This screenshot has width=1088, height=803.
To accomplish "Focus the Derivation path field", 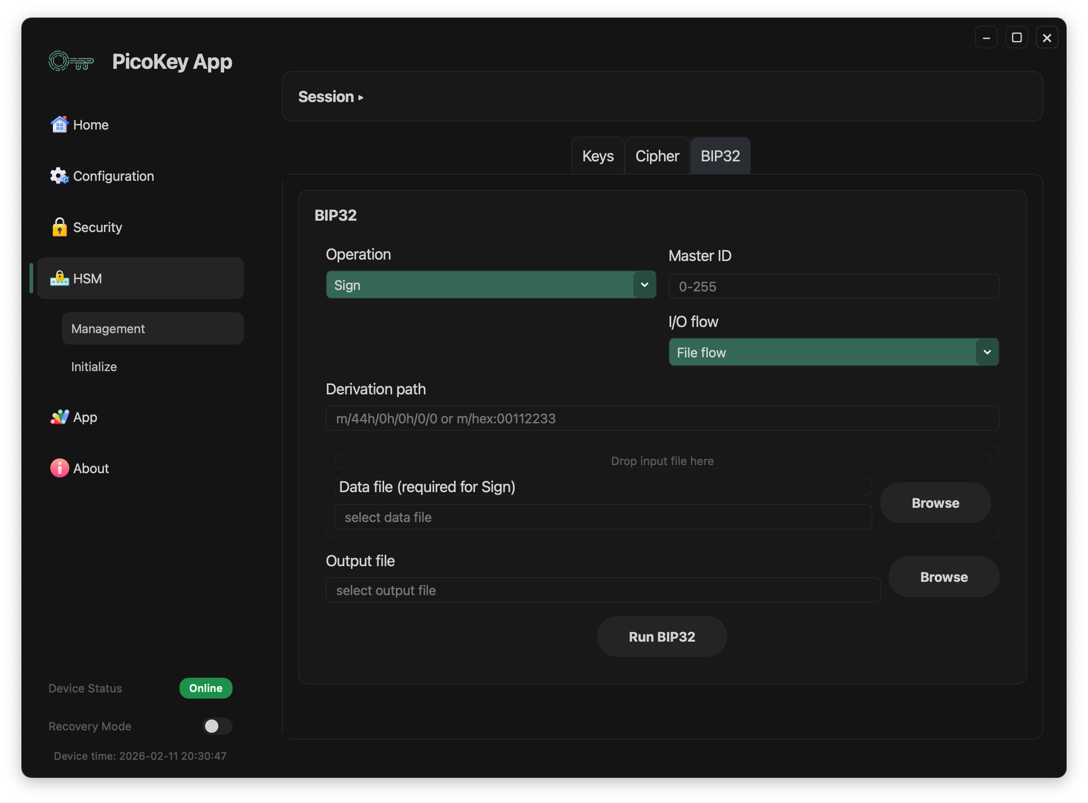I will [662, 419].
